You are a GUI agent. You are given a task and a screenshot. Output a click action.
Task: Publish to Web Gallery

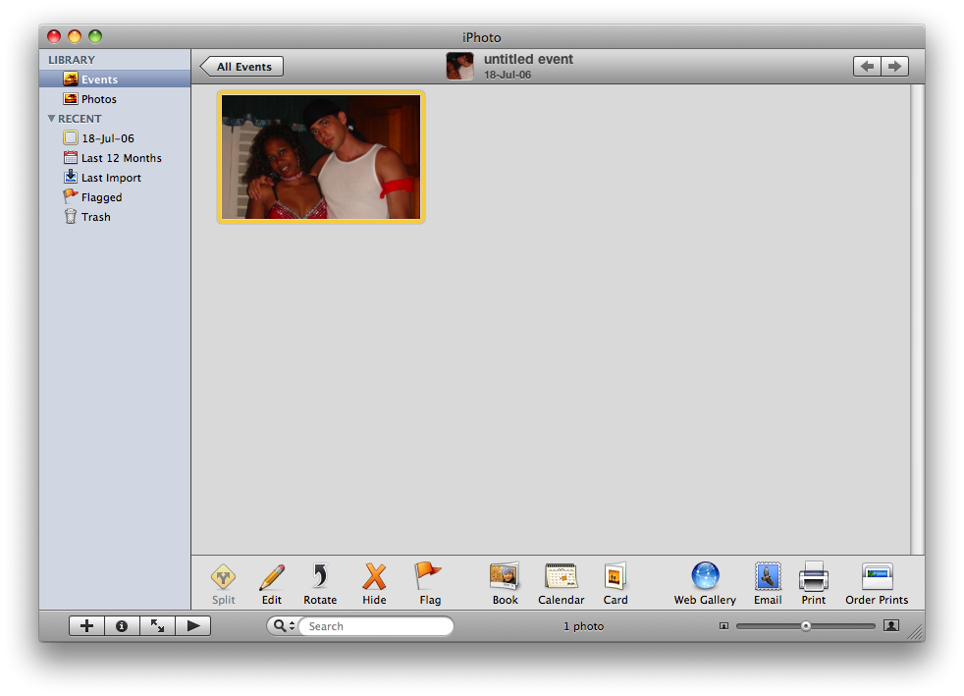(x=705, y=577)
